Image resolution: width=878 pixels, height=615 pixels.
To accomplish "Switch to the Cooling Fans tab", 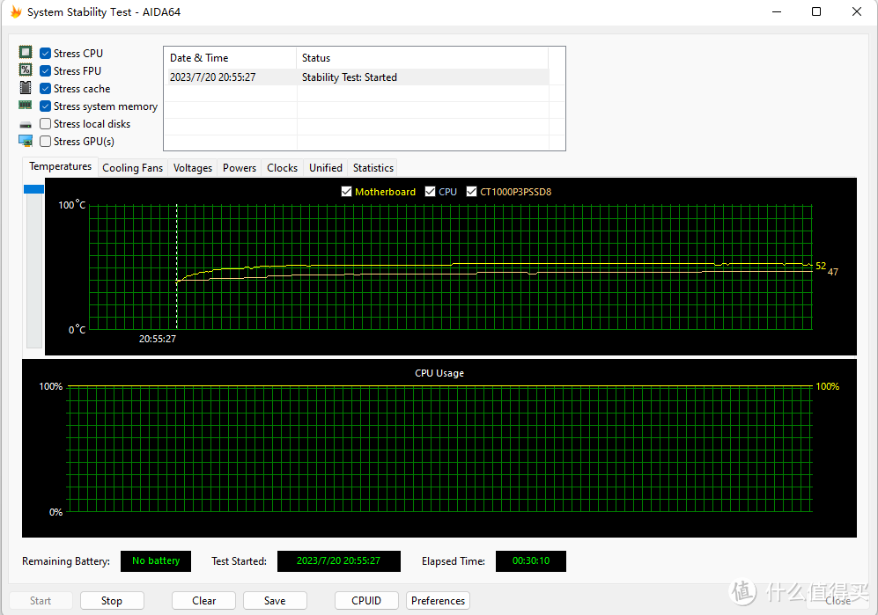I will point(132,167).
